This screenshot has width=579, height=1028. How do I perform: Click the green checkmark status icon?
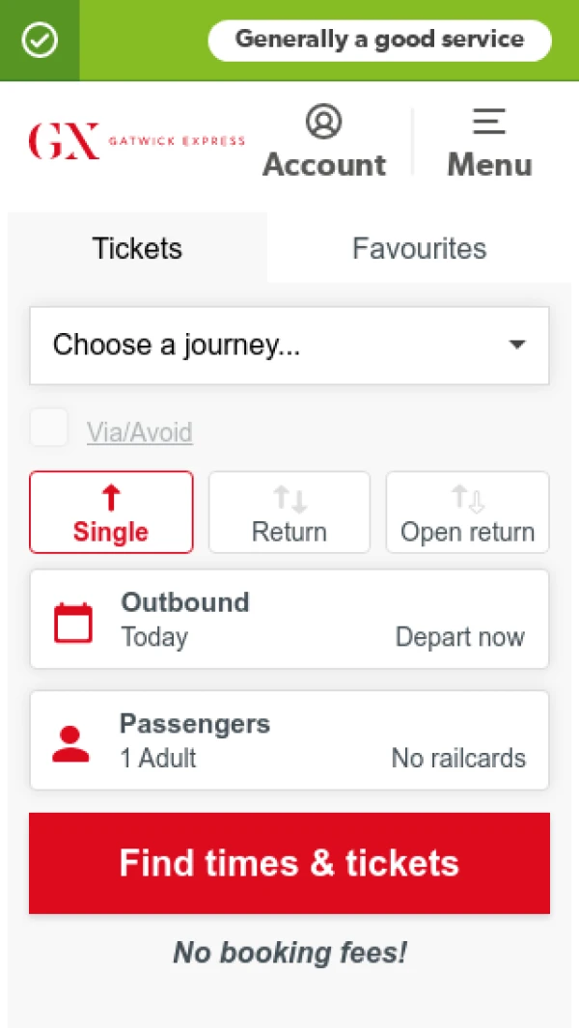pyautogui.click(x=40, y=40)
